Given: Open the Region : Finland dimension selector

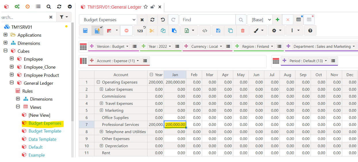Looking at the screenshot, I should point(258,46).
